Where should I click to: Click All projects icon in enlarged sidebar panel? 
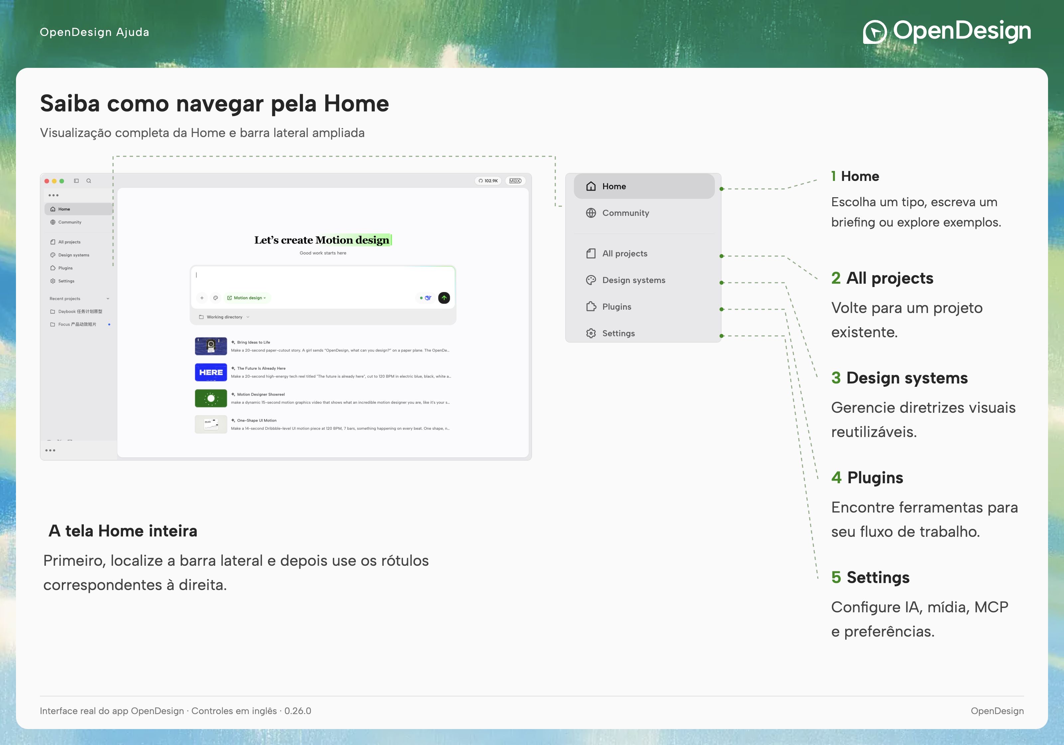tap(591, 253)
